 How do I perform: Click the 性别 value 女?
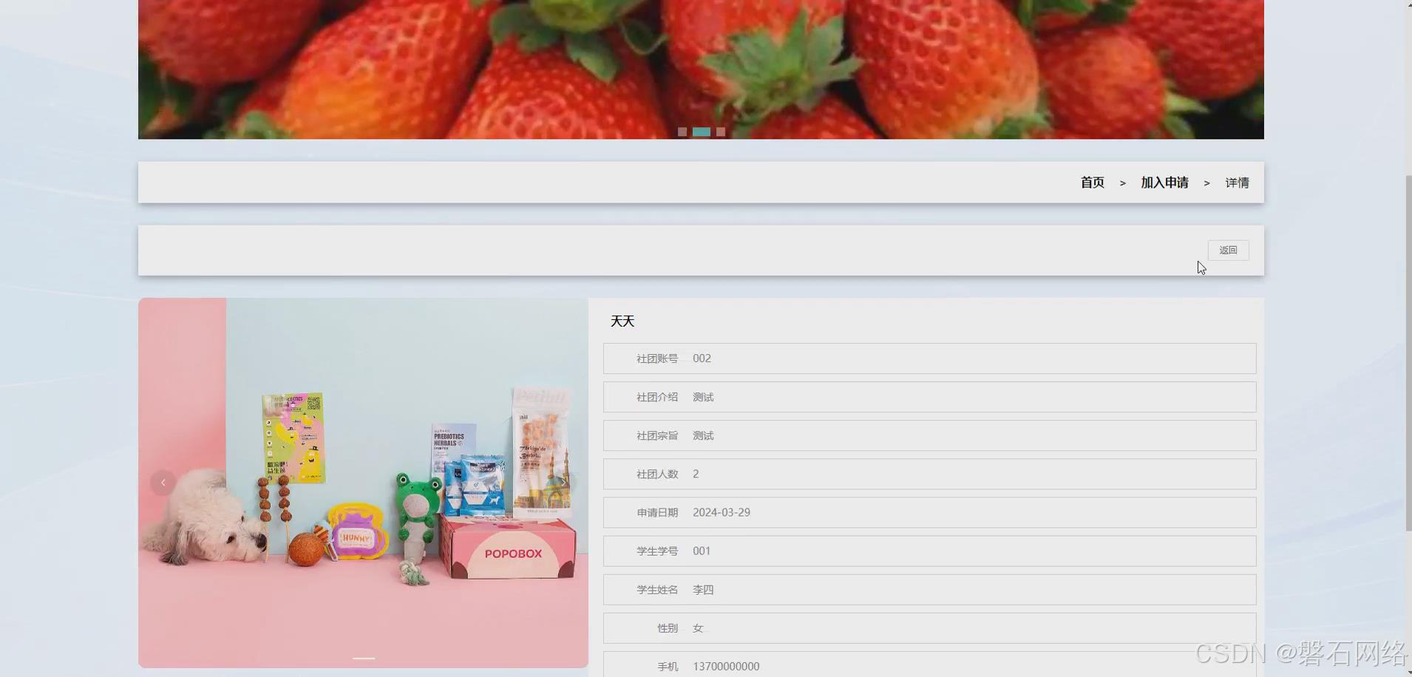tap(698, 628)
